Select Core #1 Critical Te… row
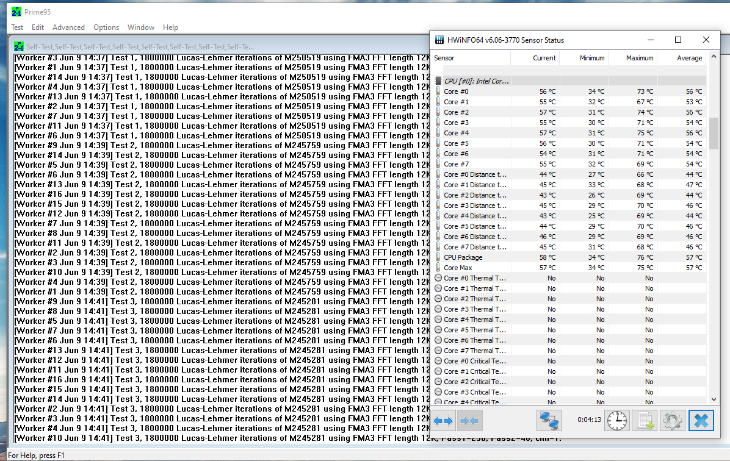 (x=569, y=371)
